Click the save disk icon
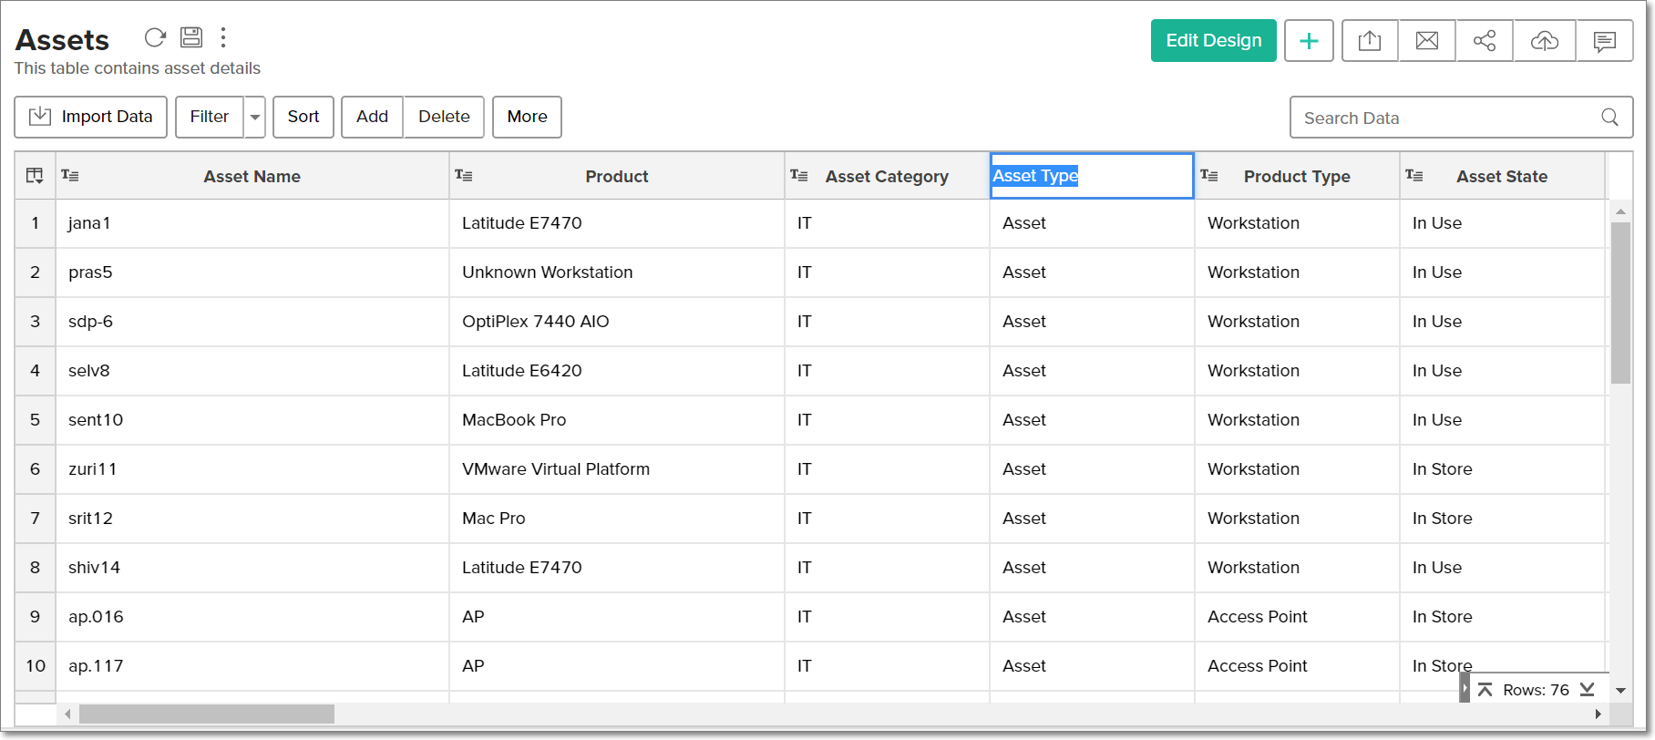Image resolution: width=1655 pixels, height=740 pixels. coord(191,37)
